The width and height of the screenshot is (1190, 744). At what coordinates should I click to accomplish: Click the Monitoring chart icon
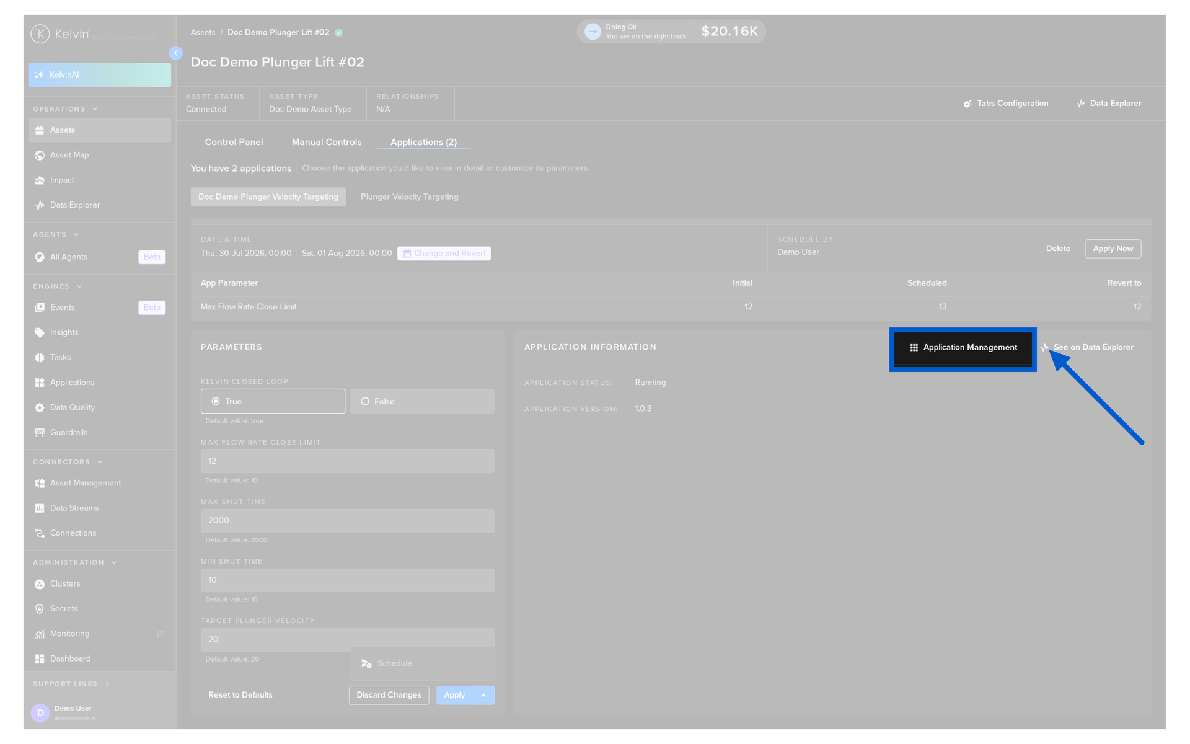[x=40, y=634]
